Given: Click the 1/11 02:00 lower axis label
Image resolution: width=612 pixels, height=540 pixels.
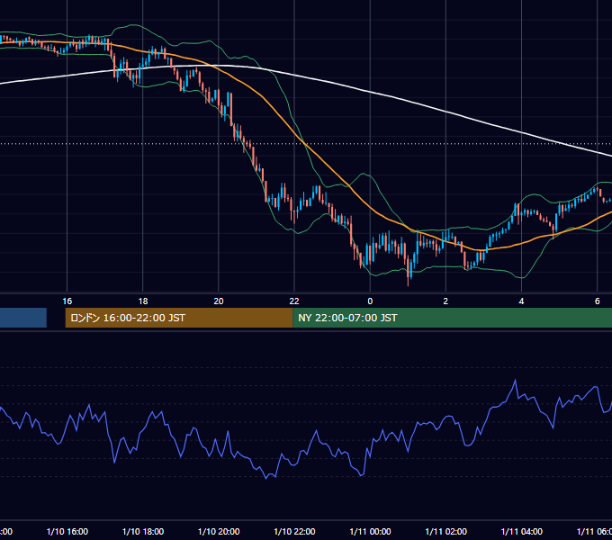Looking at the screenshot, I should (x=445, y=532).
